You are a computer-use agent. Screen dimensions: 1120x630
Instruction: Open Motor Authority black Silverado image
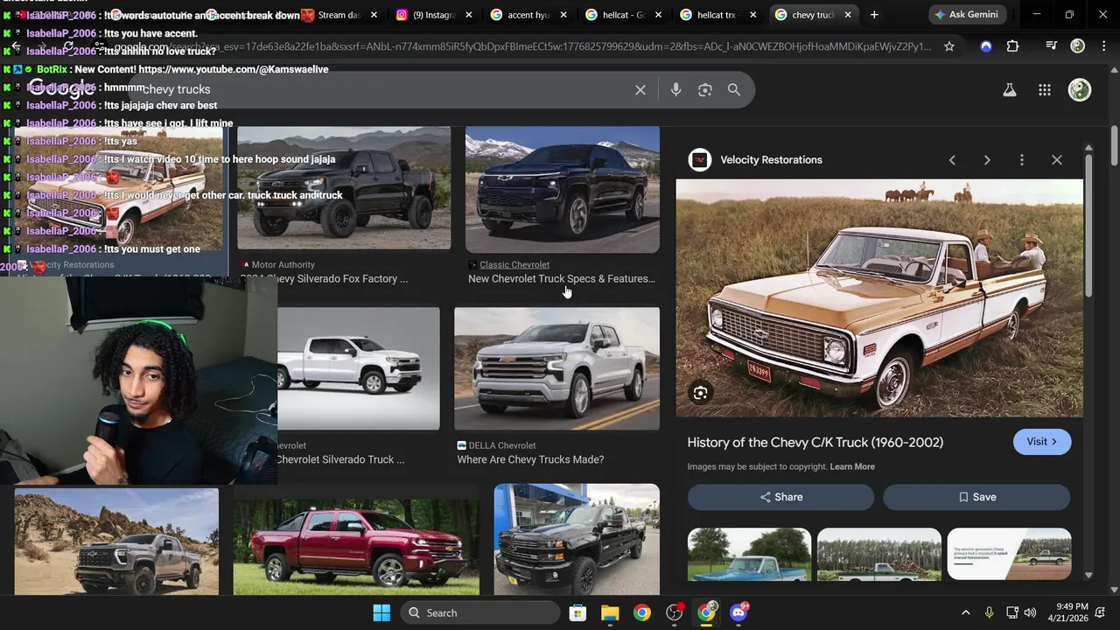pyautogui.click(x=344, y=188)
